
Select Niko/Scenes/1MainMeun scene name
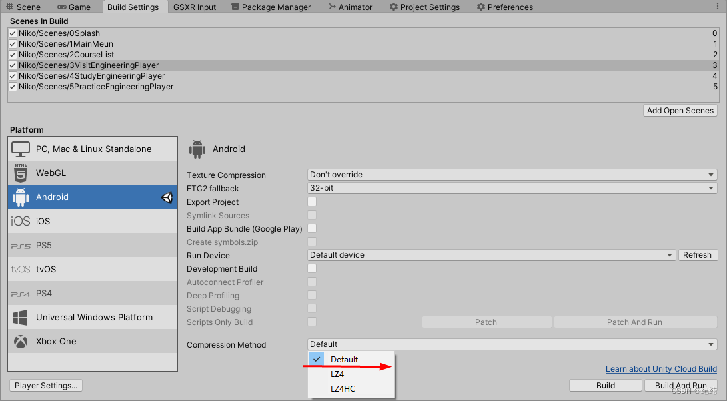(66, 44)
